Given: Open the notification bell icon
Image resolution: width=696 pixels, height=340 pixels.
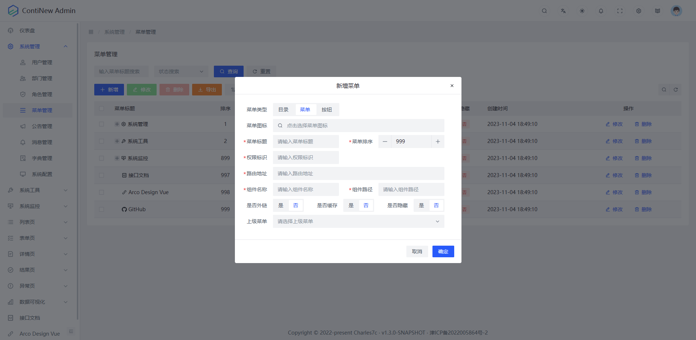Looking at the screenshot, I should [601, 11].
